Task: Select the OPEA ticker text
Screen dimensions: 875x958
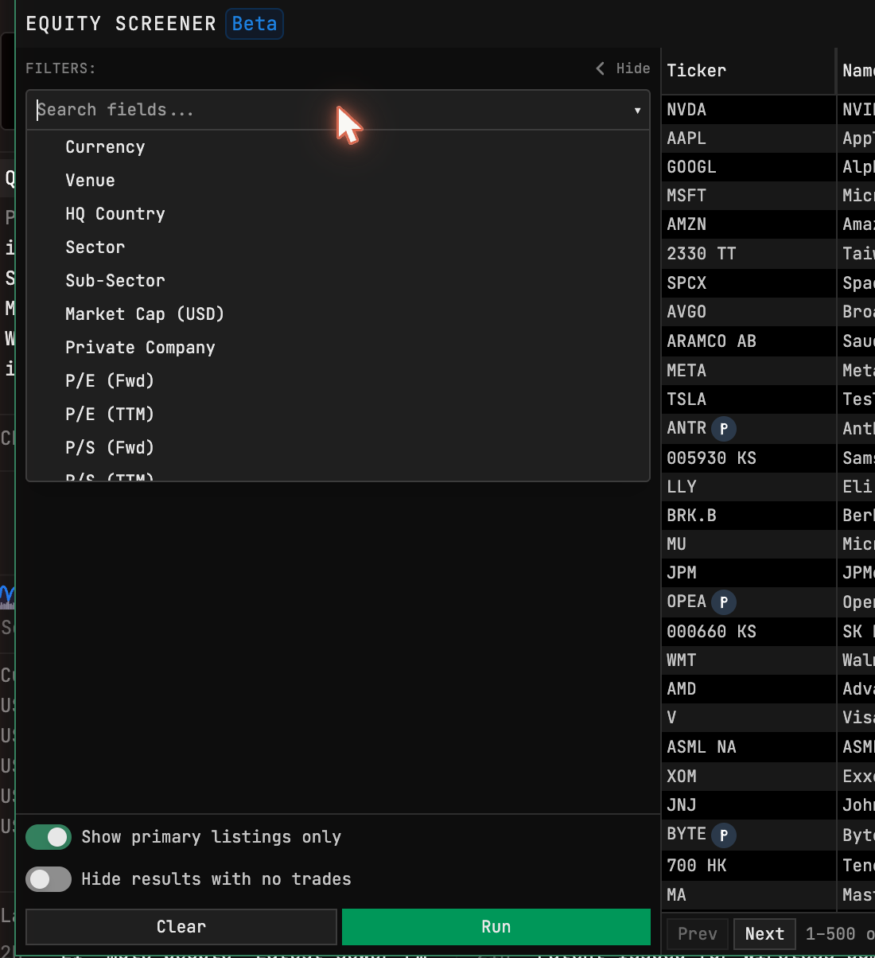Action: click(686, 602)
